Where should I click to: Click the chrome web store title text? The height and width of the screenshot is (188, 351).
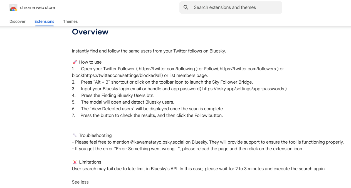tap(38, 7)
